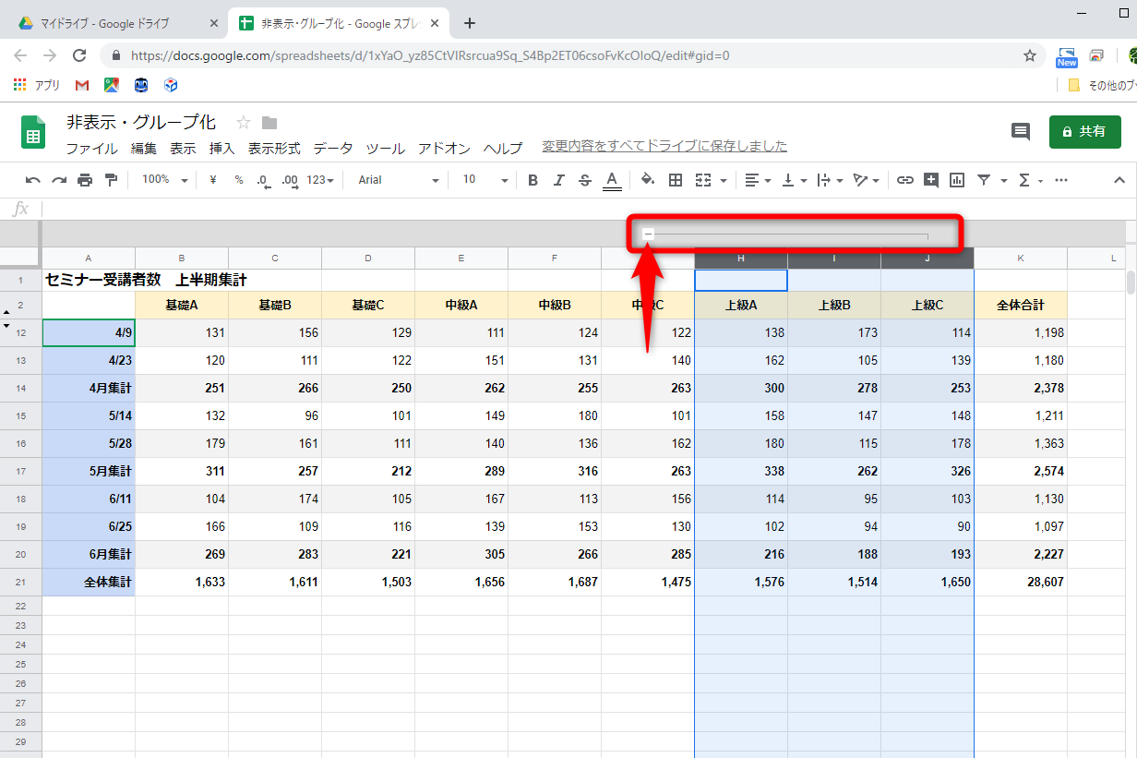1137x758 pixels.
Task: Click the functions (Σ) icon
Action: tap(1024, 179)
